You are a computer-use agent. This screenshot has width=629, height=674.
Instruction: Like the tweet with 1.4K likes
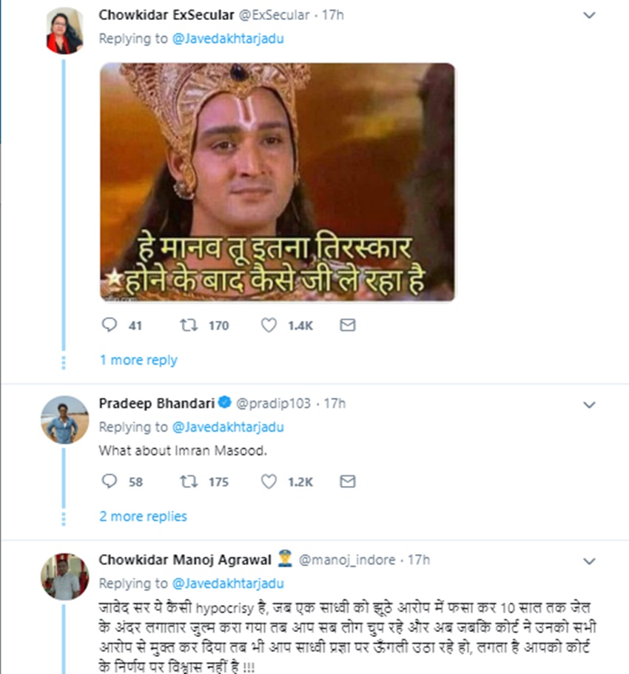point(269,325)
